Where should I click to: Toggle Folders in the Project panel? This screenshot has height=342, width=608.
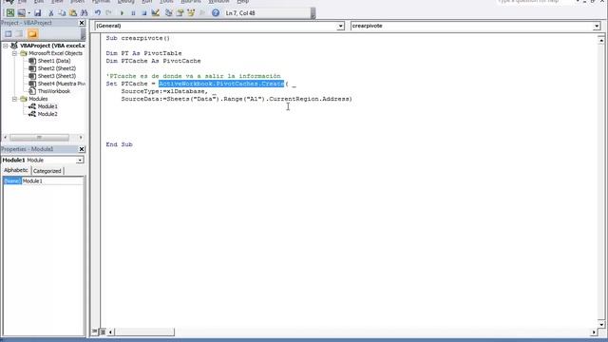tap(32, 34)
